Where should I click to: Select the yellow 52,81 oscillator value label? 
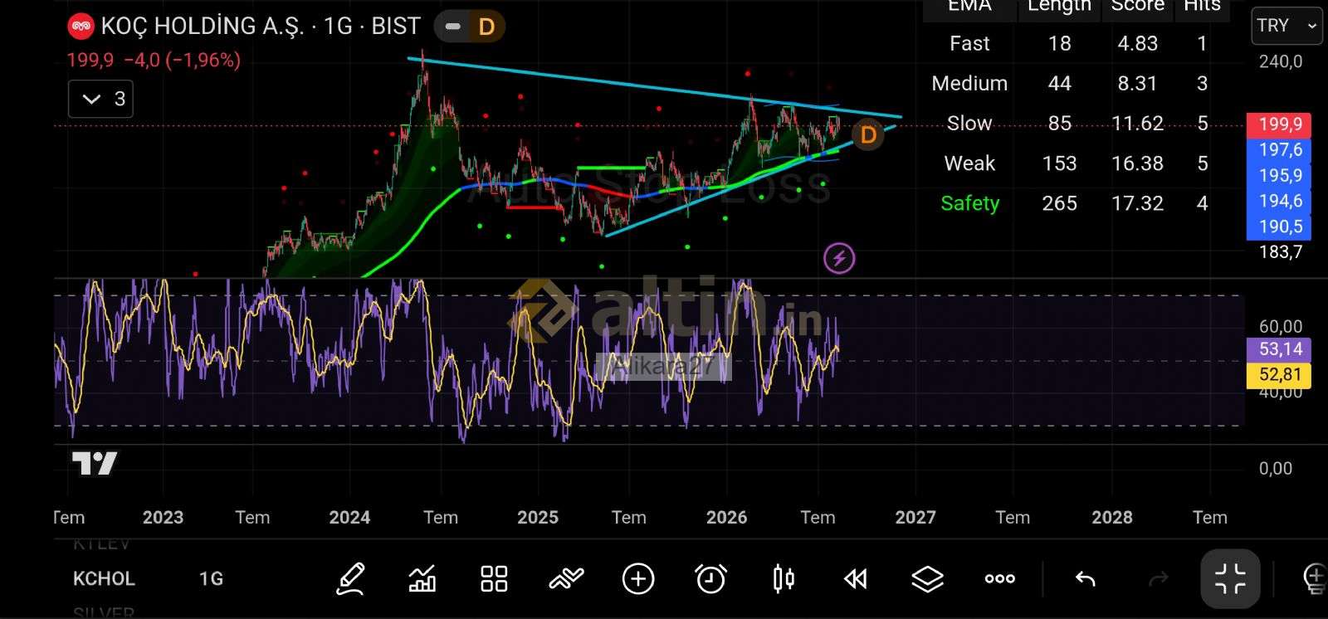[x=1279, y=375]
